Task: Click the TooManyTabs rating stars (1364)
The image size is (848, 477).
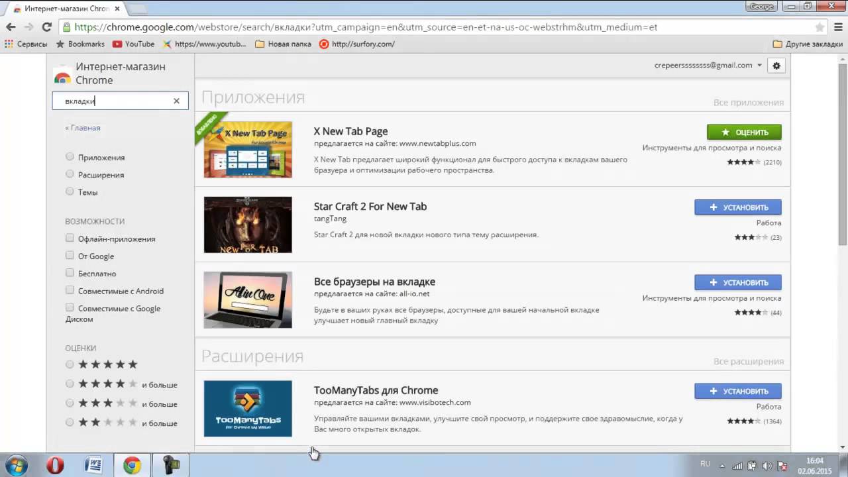Action: point(744,421)
